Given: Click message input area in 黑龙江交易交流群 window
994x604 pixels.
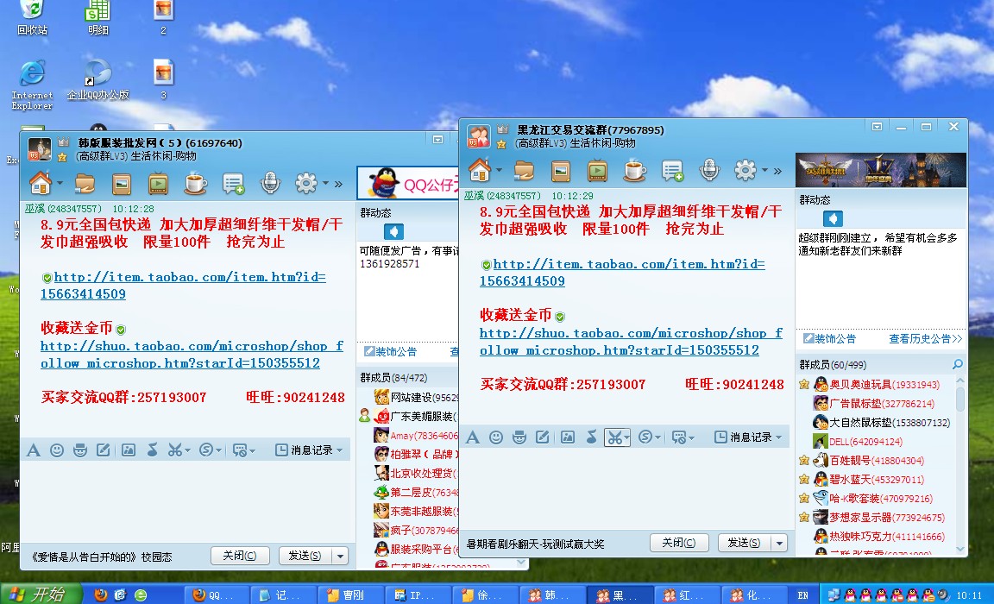Looking at the screenshot, I should coord(626,488).
